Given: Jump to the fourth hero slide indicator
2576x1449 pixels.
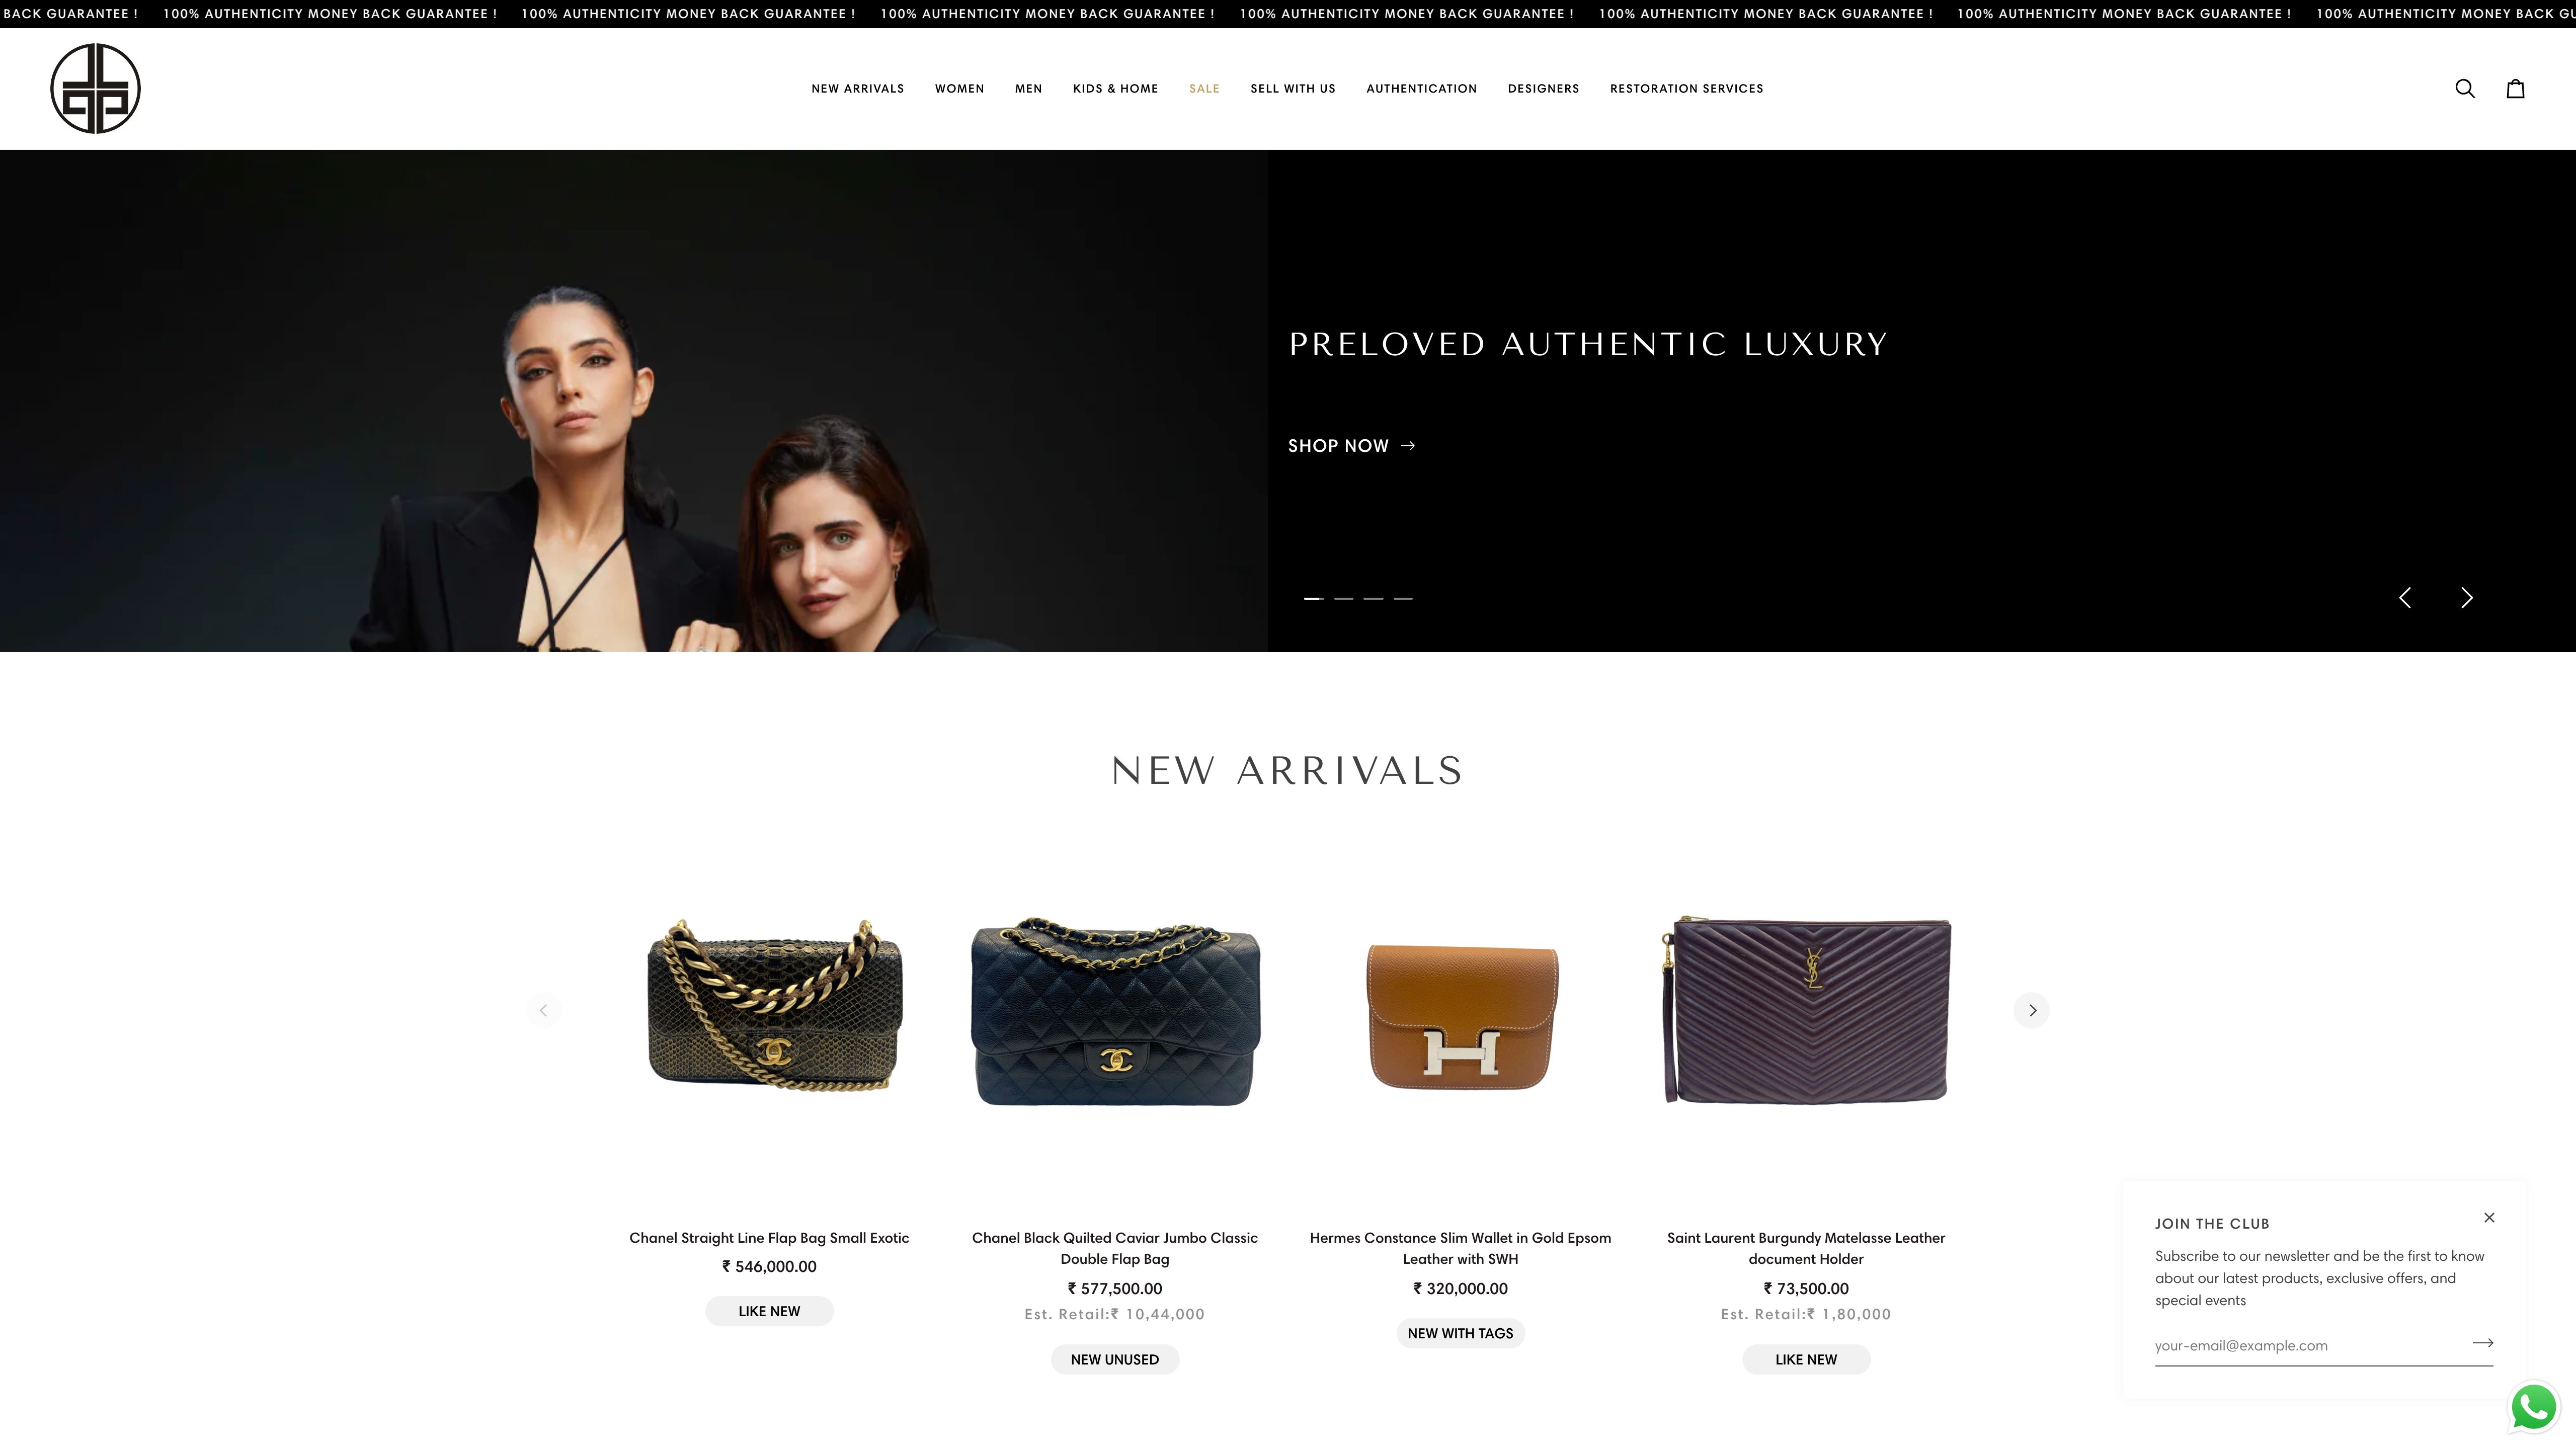Looking at the screenshot, I should [1403, 598].
